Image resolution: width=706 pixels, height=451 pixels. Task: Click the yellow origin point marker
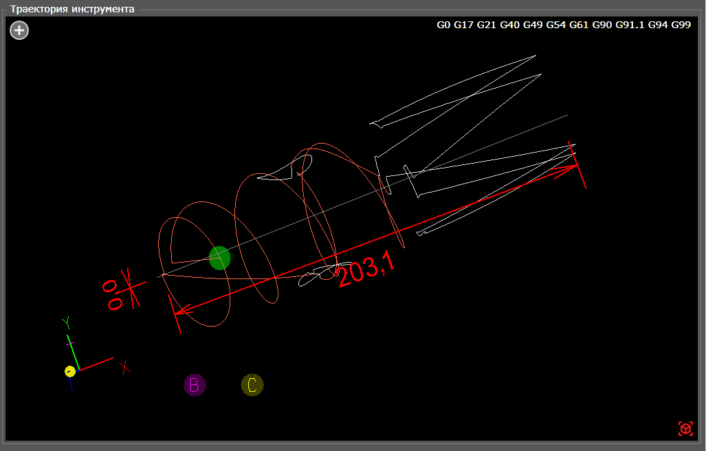click(70, 371)
